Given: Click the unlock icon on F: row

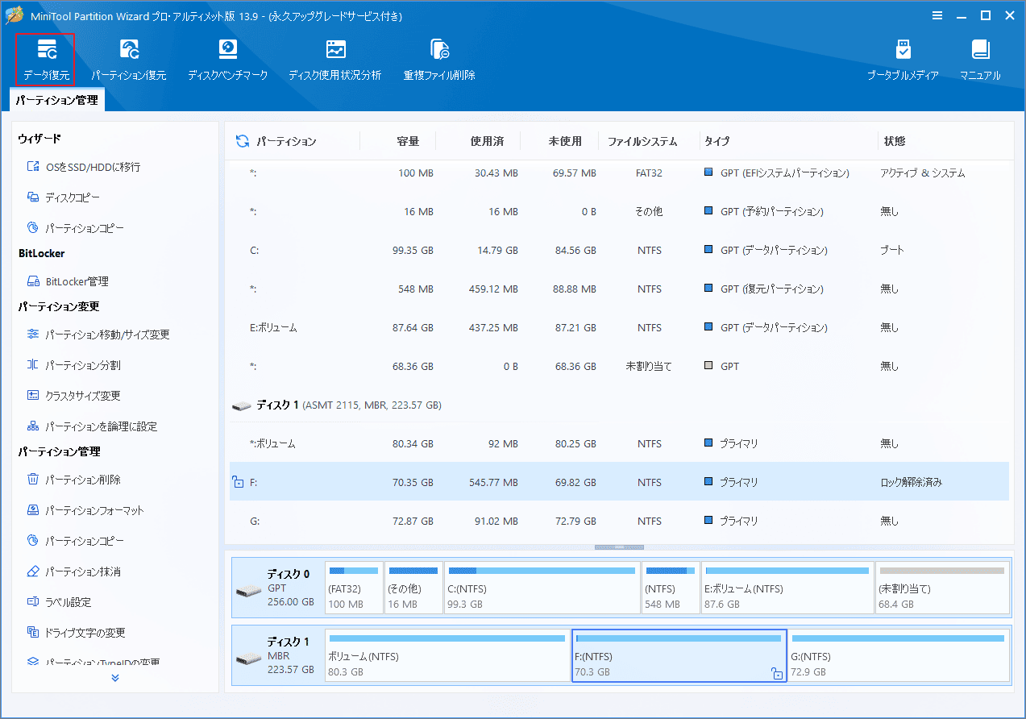Looking at the screenshot, I should coord(238,483).
